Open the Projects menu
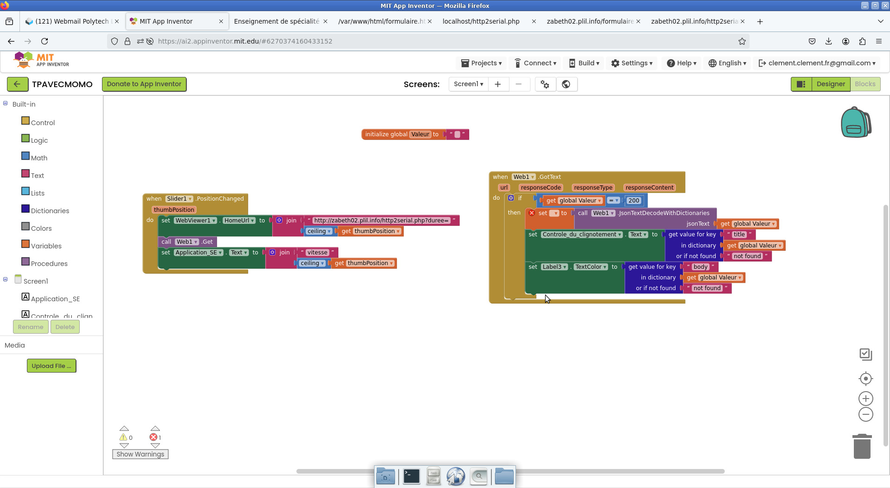Screen dimensions: 890x488 point(482,63)
